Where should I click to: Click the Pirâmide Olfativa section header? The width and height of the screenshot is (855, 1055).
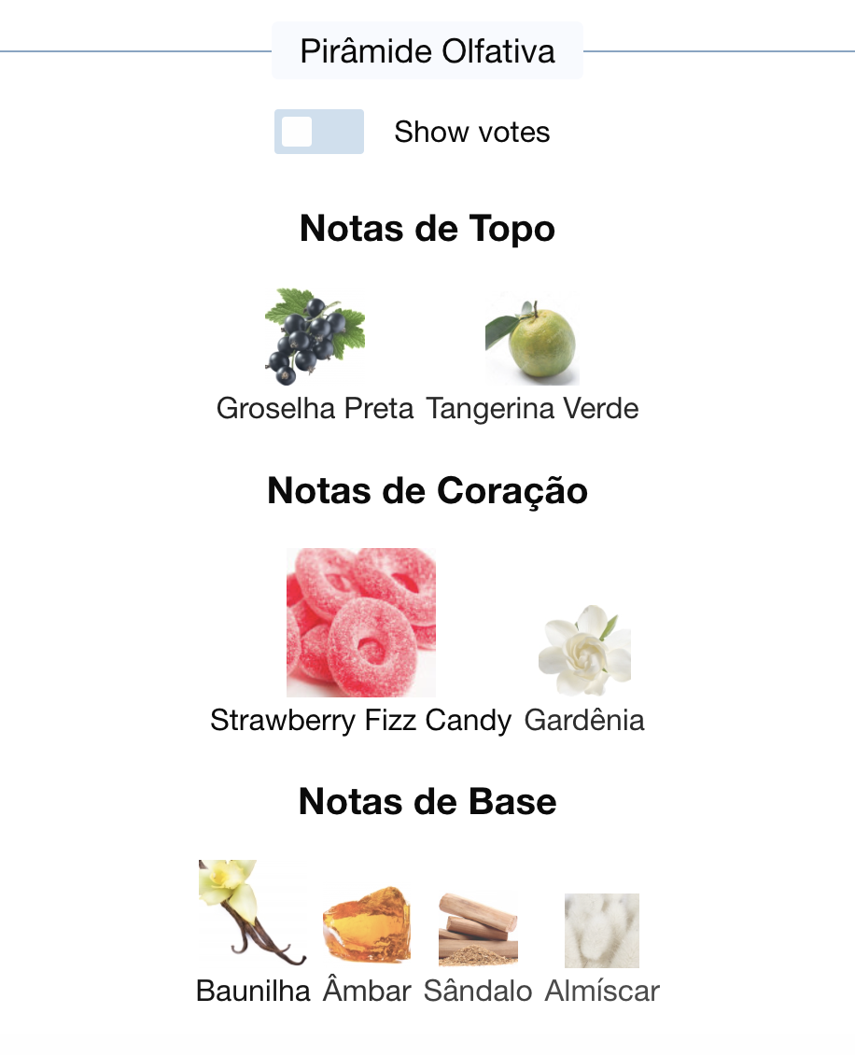coord(427,51)
